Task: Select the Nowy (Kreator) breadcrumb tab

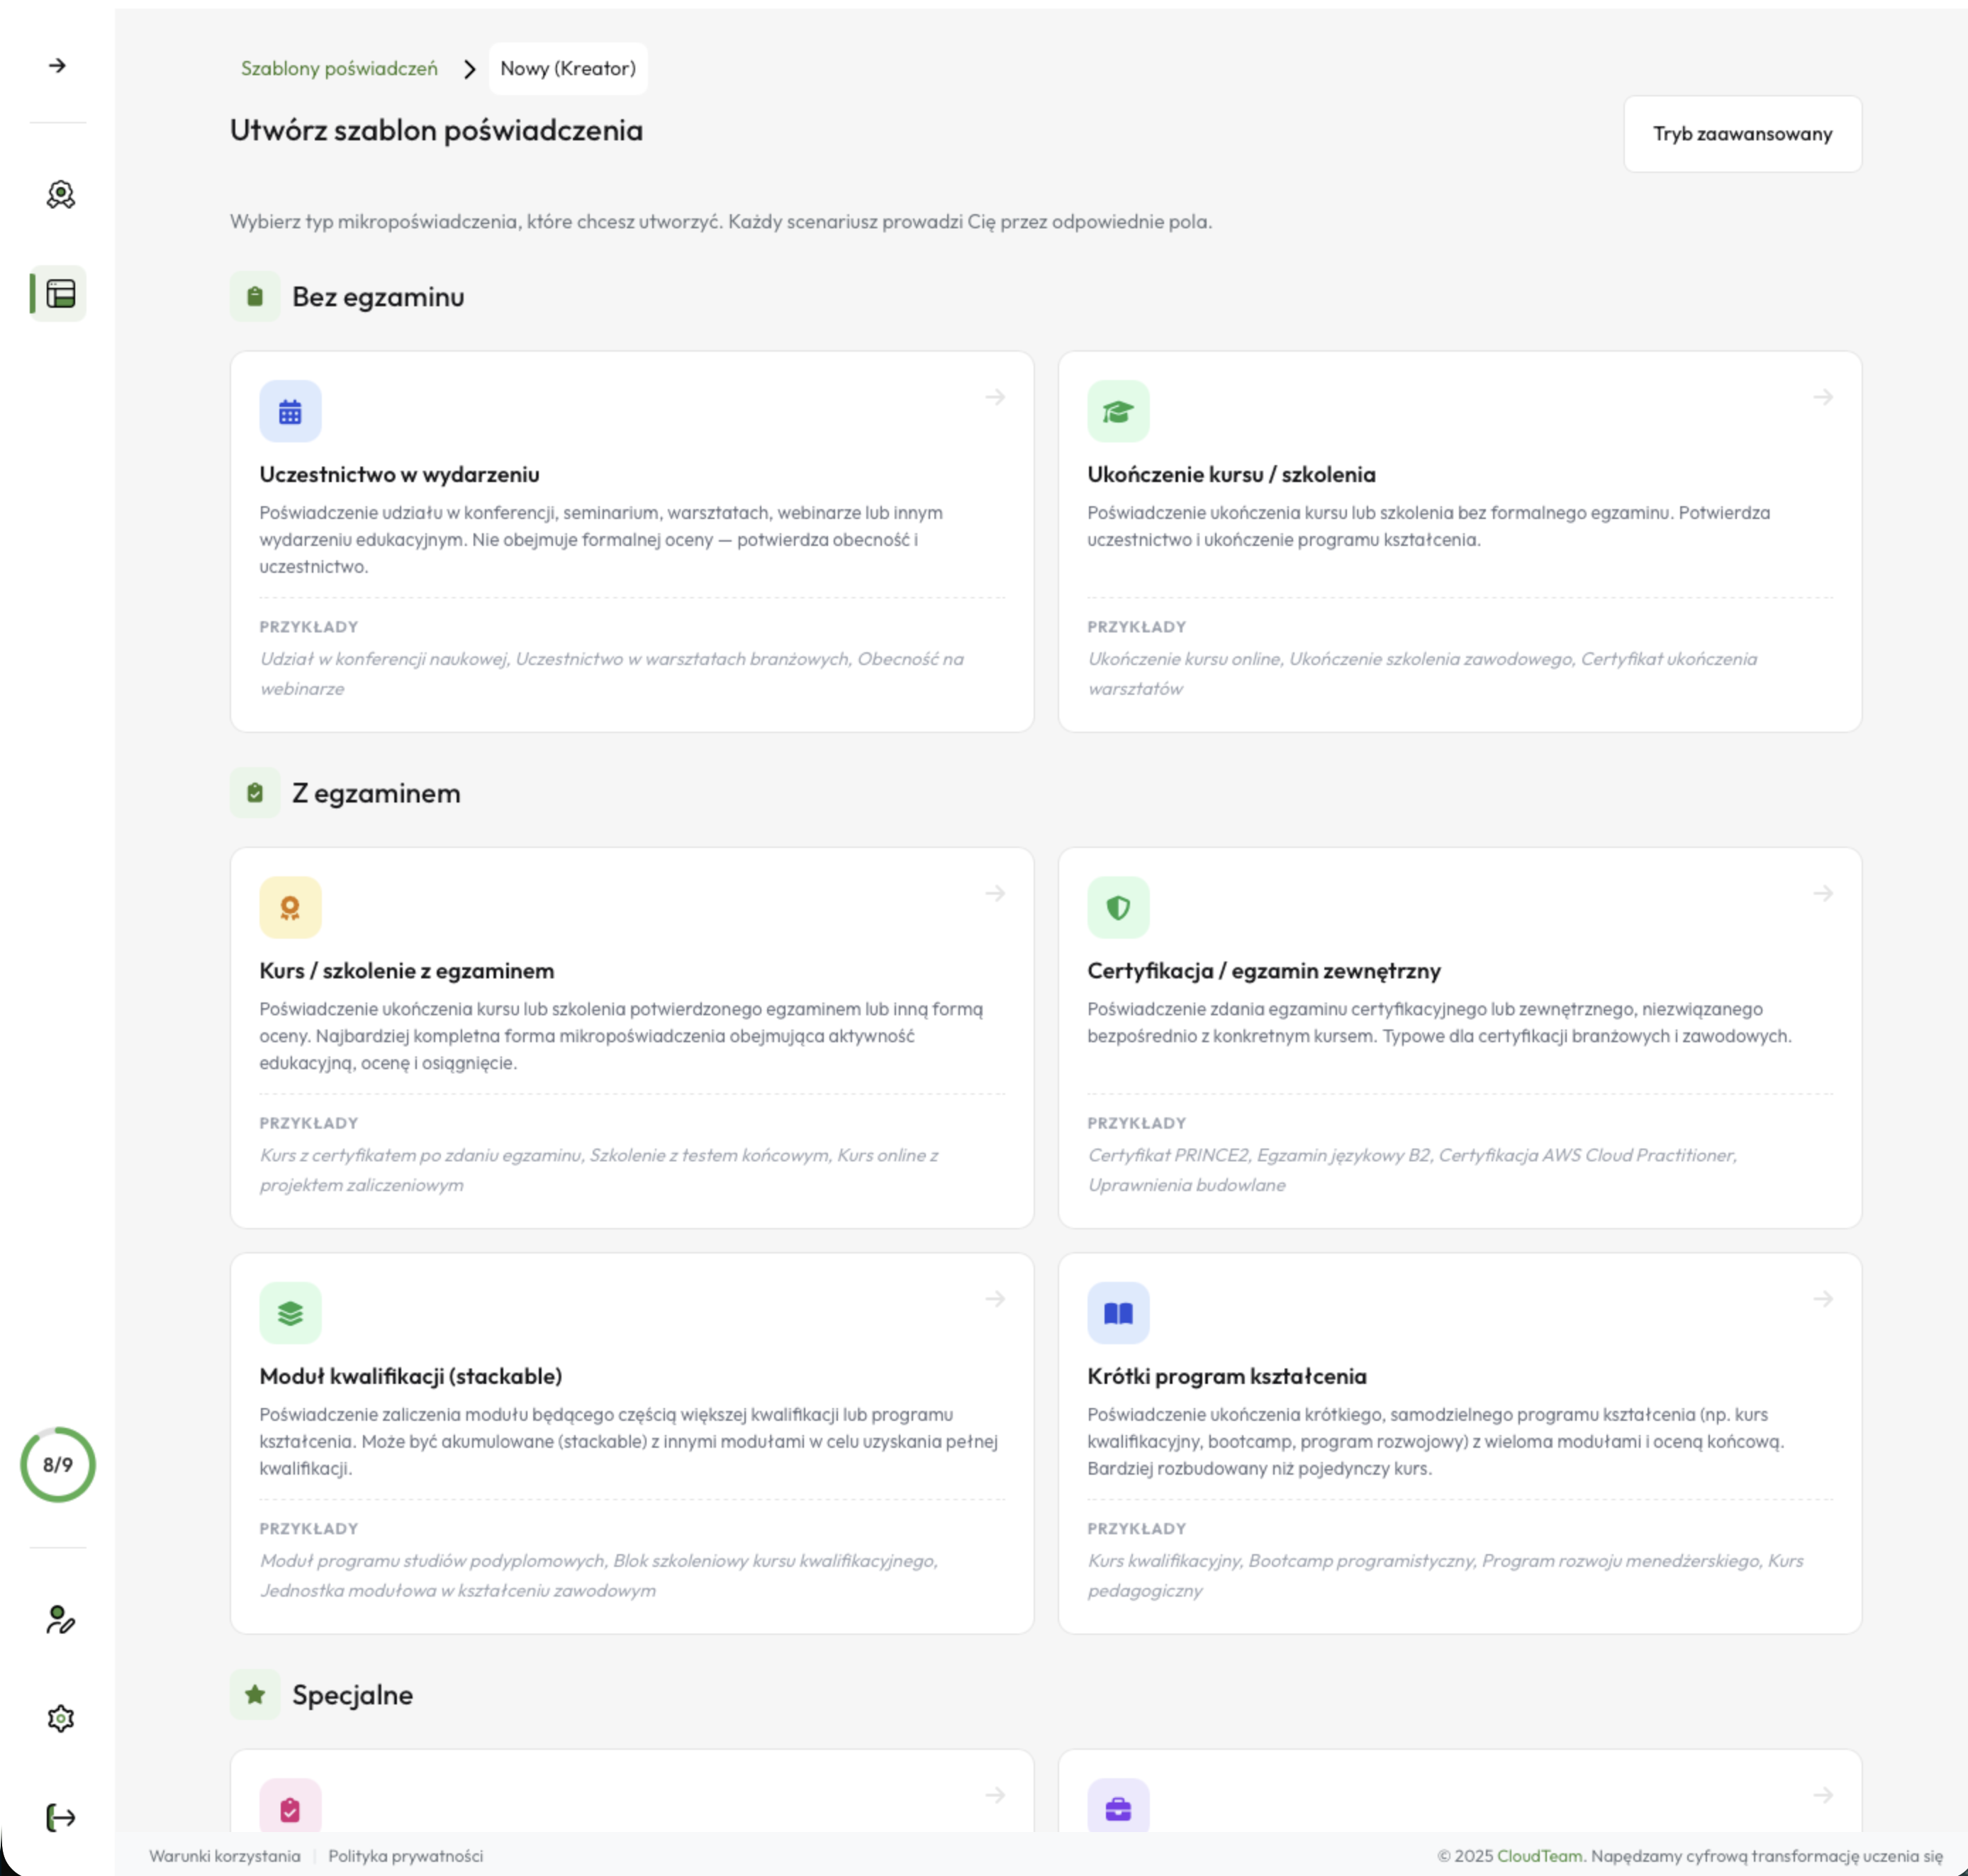Action: point(568,68)
